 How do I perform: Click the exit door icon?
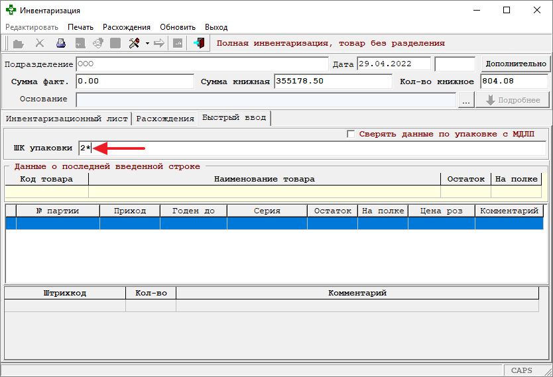coord(199,44)
